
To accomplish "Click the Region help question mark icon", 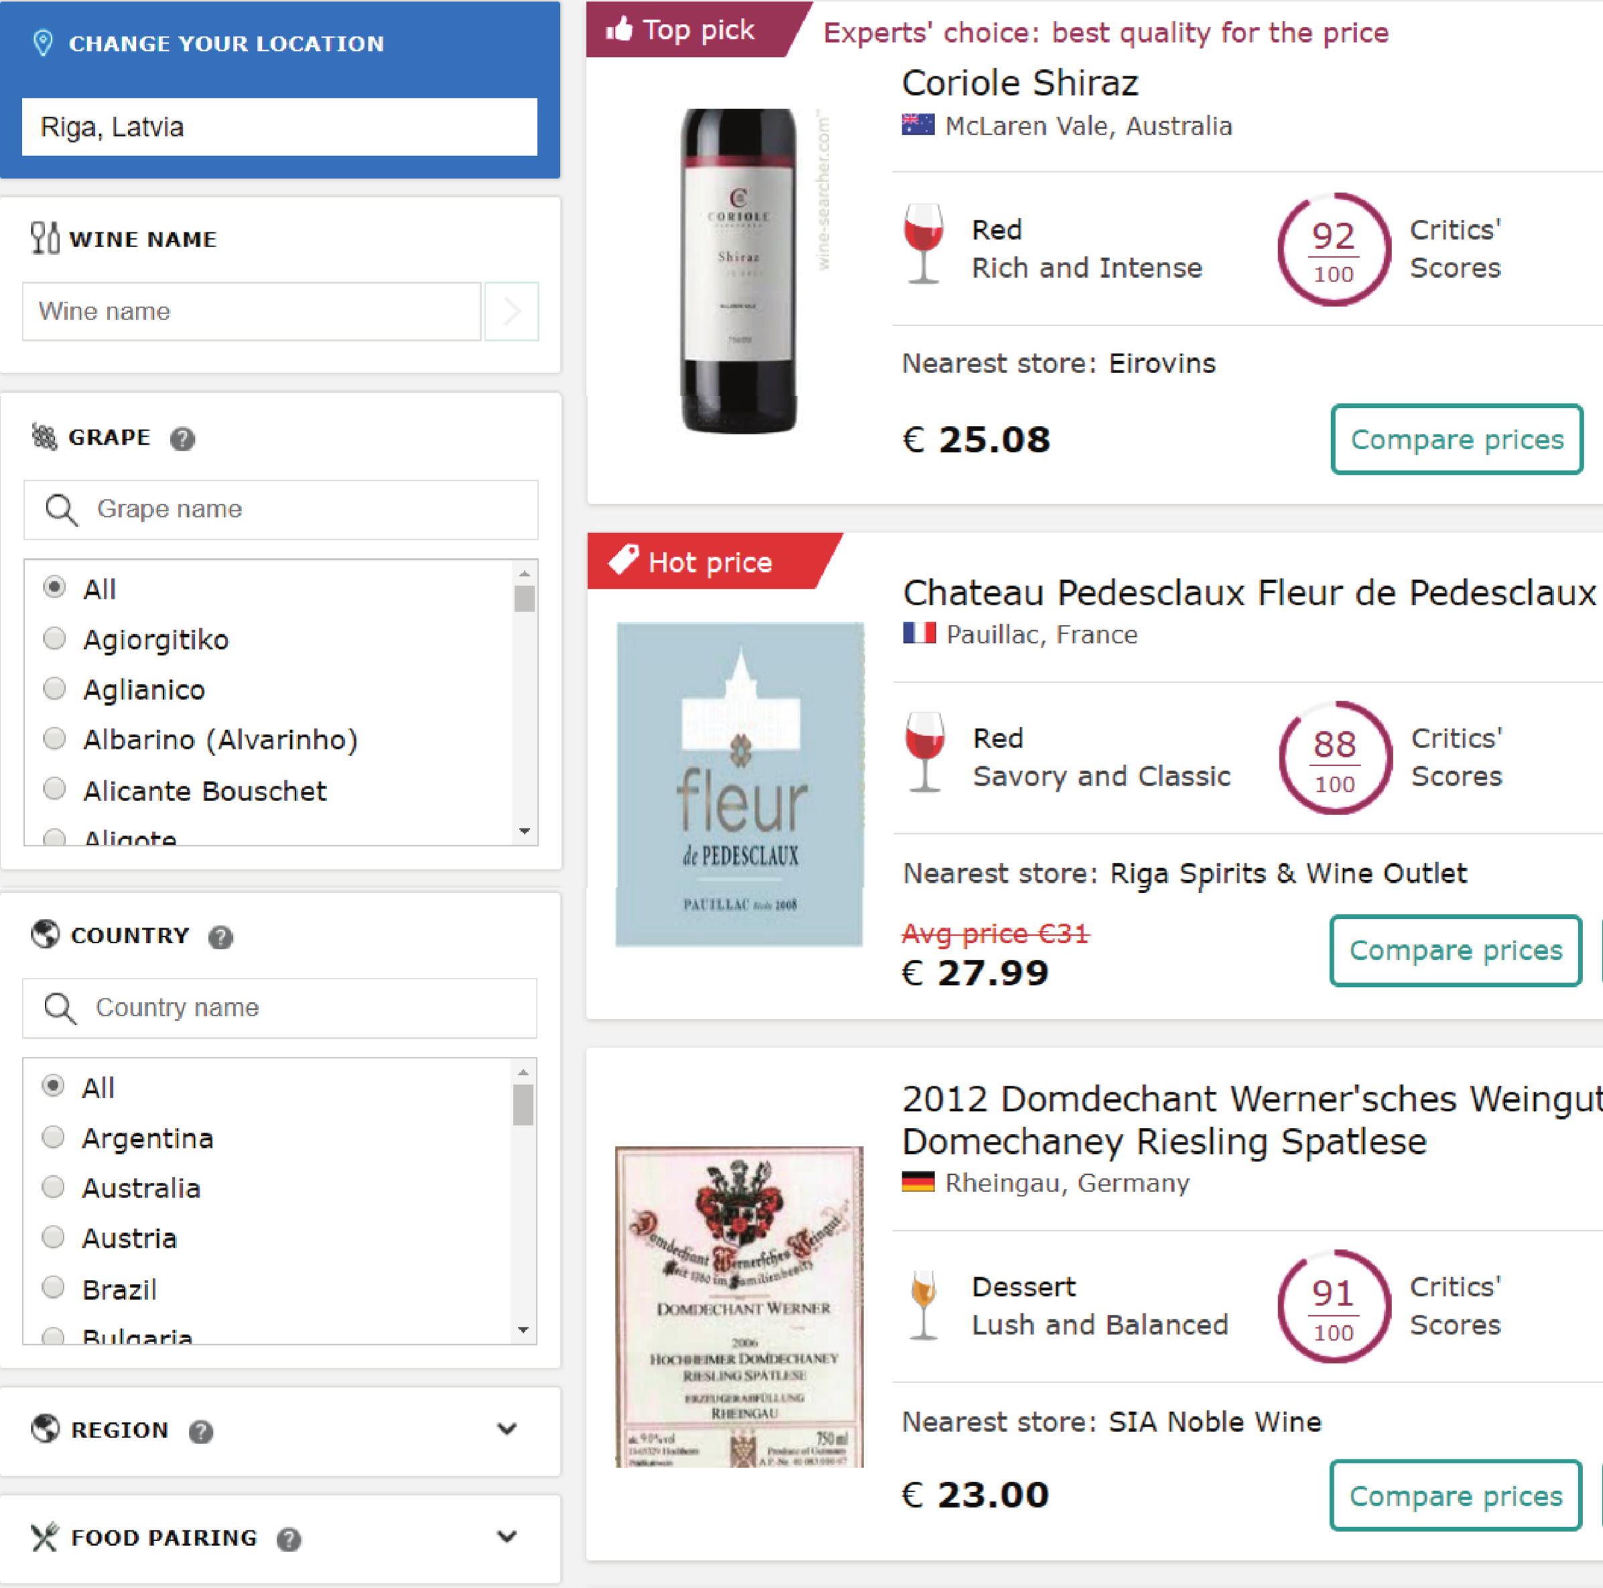I will 201,1431.
